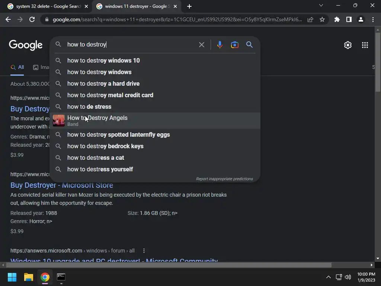Show hidden system tray icons
Screen dimensions: 381x286
[328, 277]
